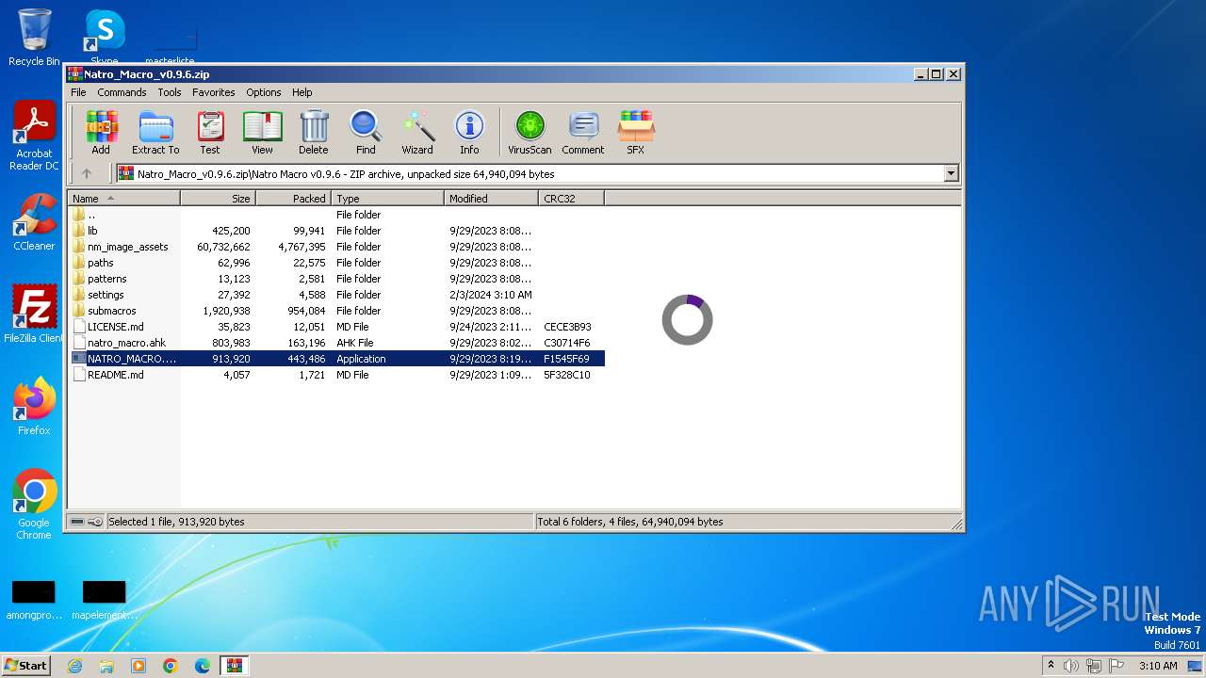This screenshot has height=678, width=1206.
Task: Click WinRAR taskbar button
Action: (235, 666)
